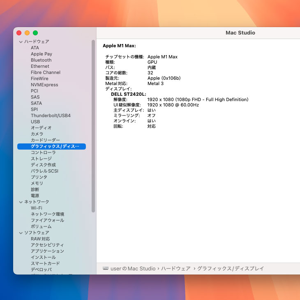Open インストール entry
Viewport: 300px width, 300px height.
point(43,257)
